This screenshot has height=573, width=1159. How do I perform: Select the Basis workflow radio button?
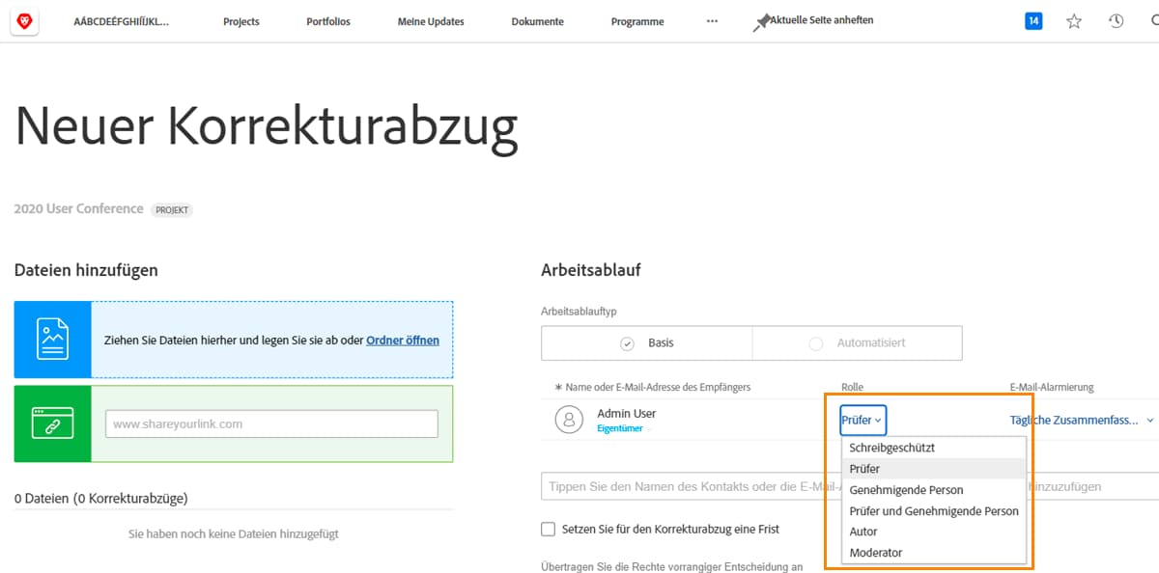click(x=628, y=342)
